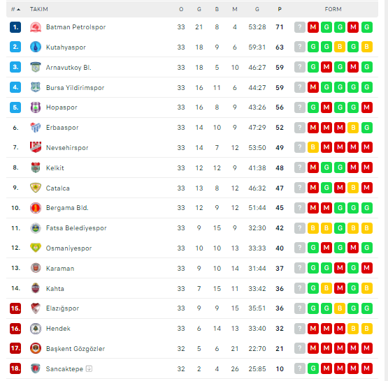This screenshot has width=388, height=381.
Task: Click rank badge 15 for Elazığspor
Action: tap(15, 308)
